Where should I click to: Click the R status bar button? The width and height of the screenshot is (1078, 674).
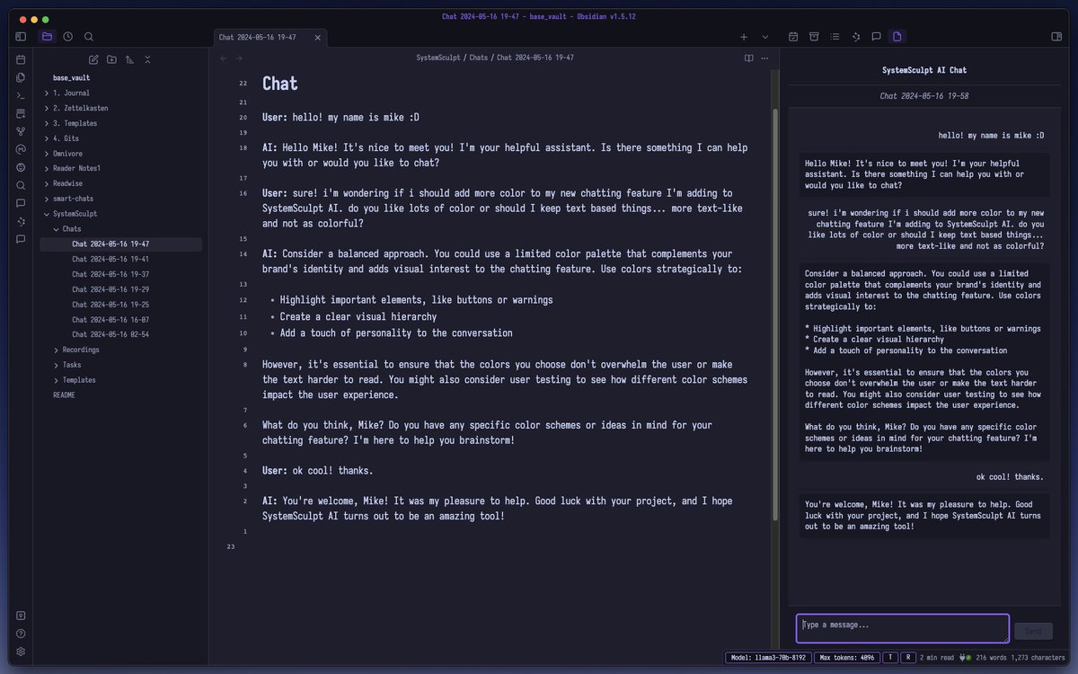coord(908,658)
